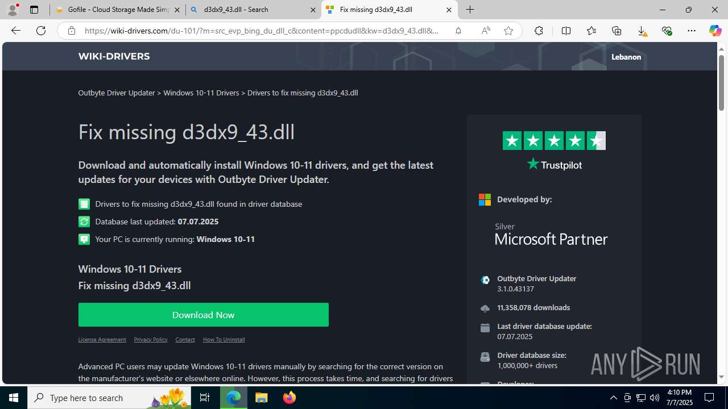Image resolution: width=728 pixels, height=409 pixels.
Task: Select the Fix missing d3dx9_43.dll tab
Action: pos(390,10)
